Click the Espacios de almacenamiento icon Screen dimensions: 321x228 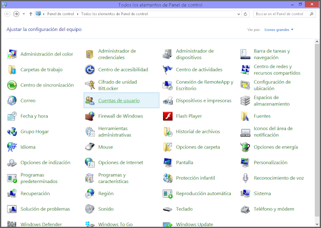pos(245,100)
